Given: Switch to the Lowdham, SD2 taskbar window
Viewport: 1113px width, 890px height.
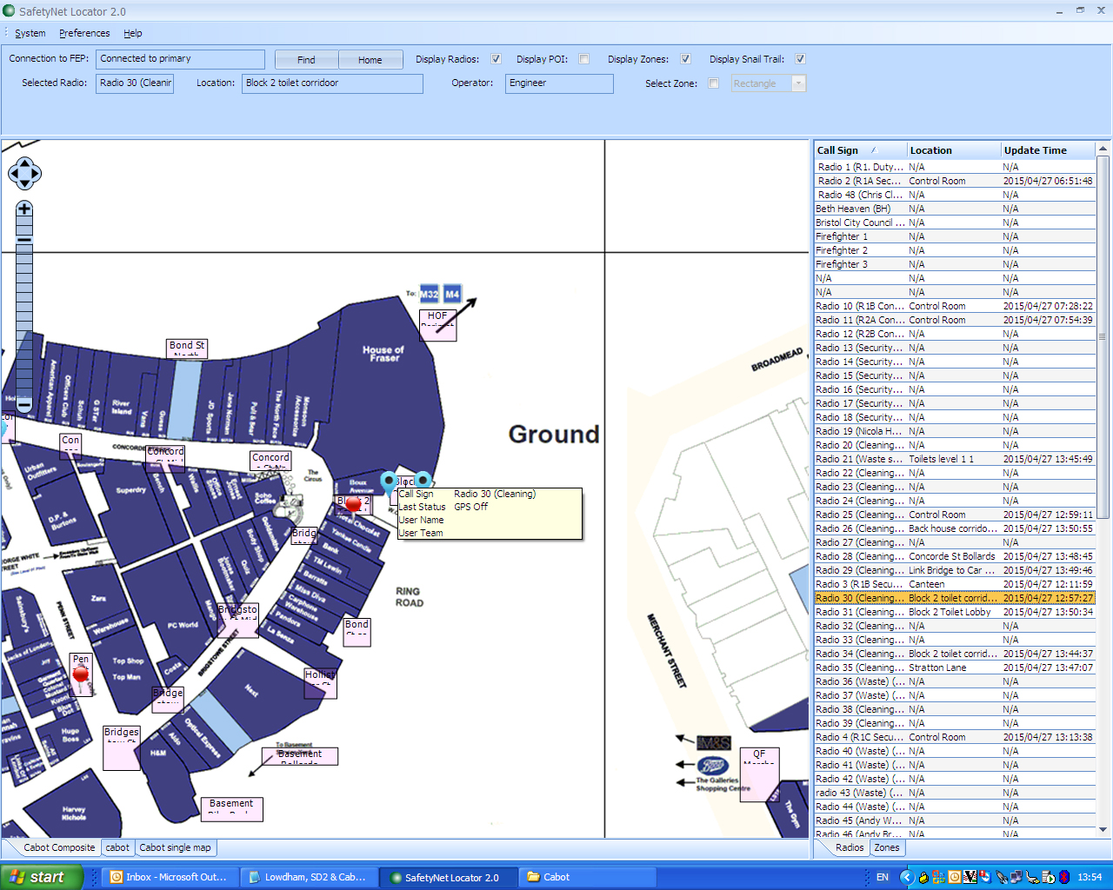Looking at the screenshot, I should [x=308, y=877].
